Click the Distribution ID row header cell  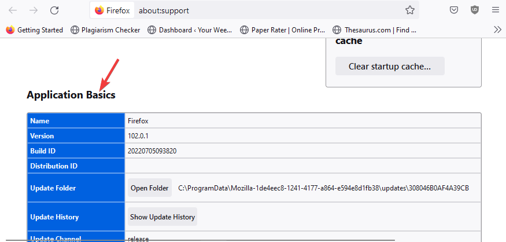pyautogui.click(x=76, y=166)
